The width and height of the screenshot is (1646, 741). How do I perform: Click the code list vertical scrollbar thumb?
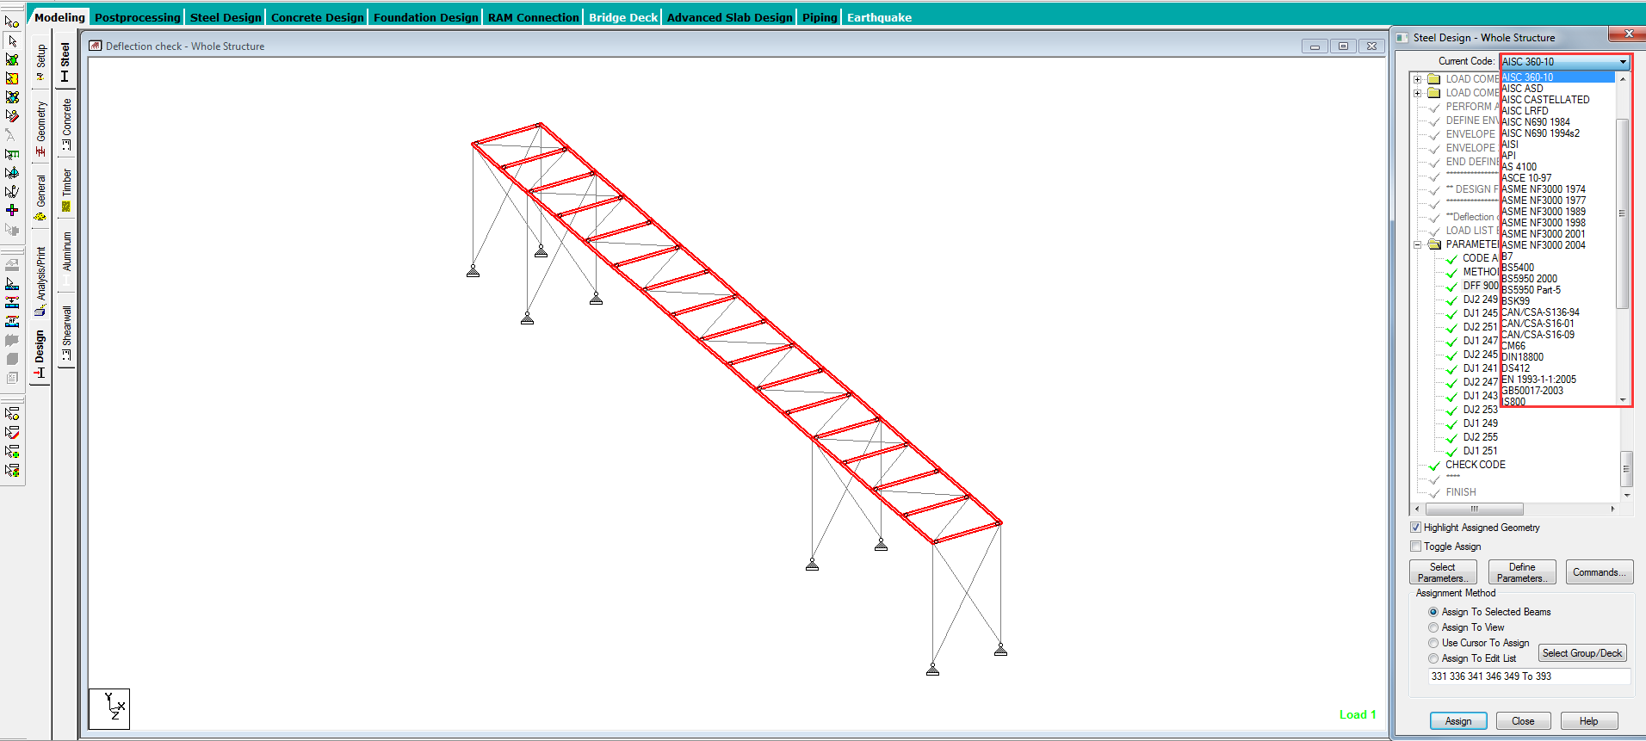coord(1623,213)
